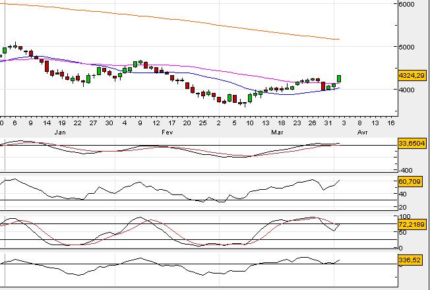
Task: Select date label 8 on time axis
Action: pos(359,123)
